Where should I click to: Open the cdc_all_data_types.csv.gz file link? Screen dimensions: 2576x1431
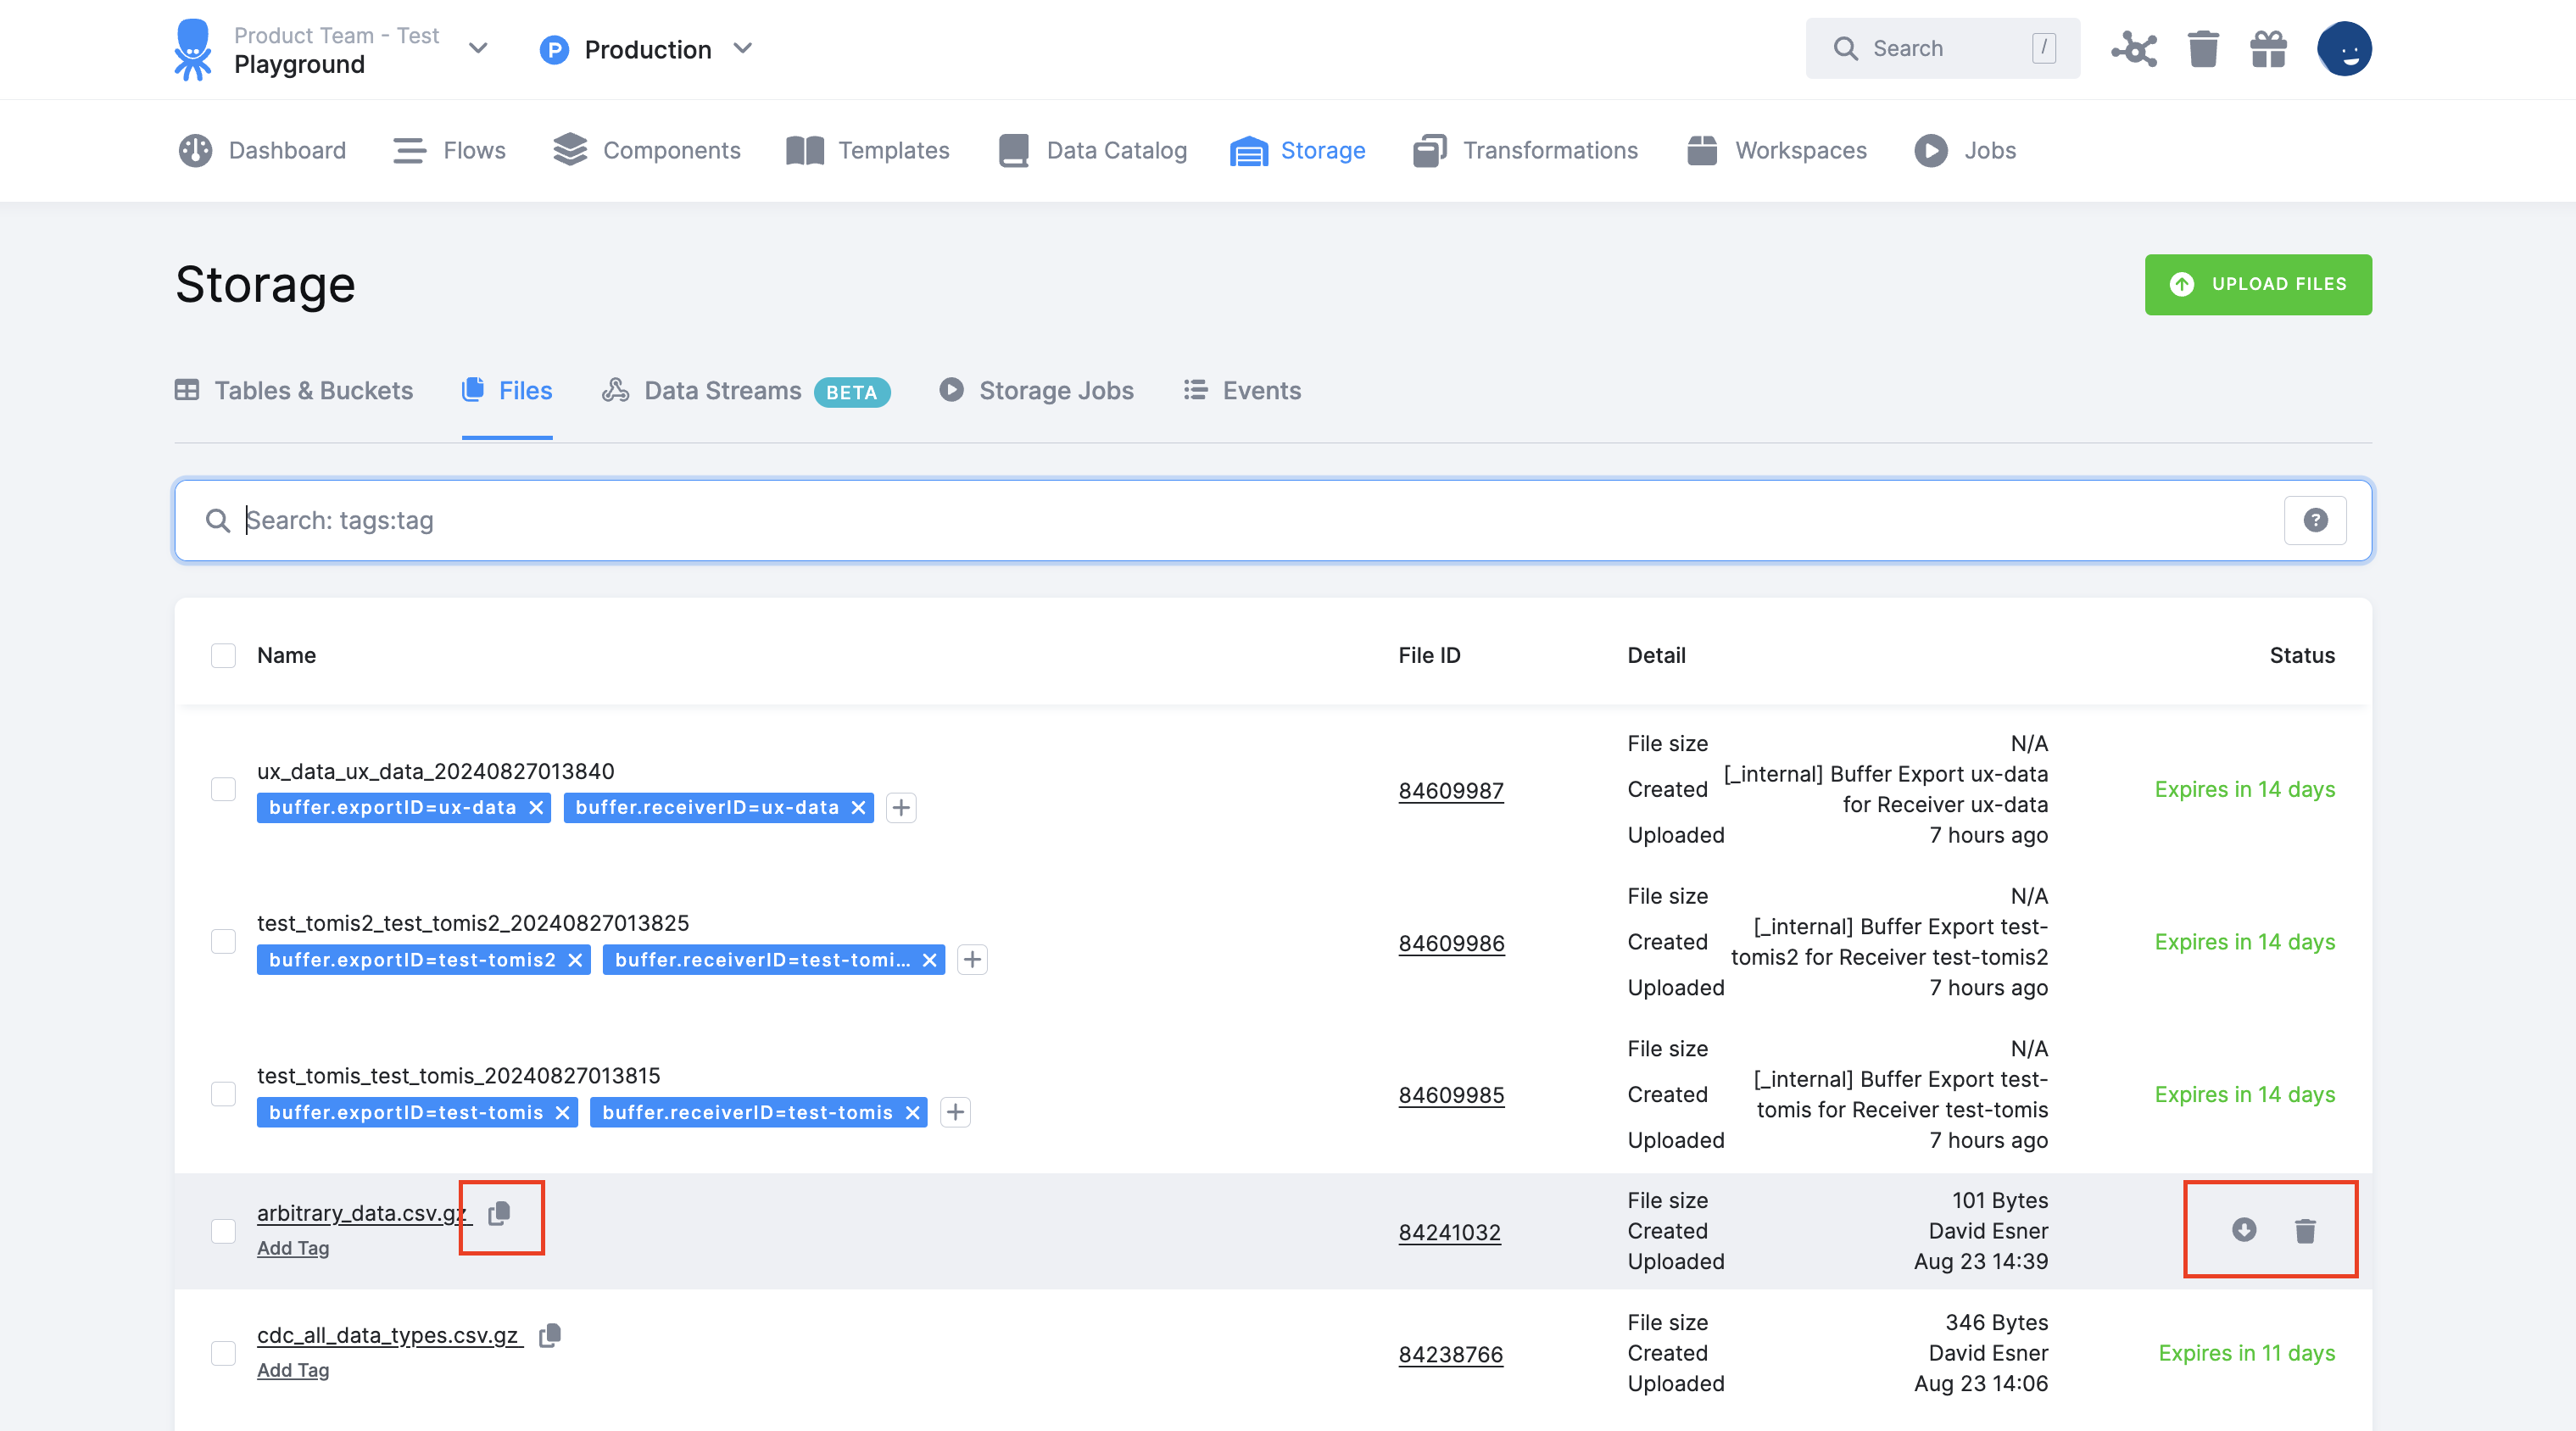click(x=388, y=1335)
